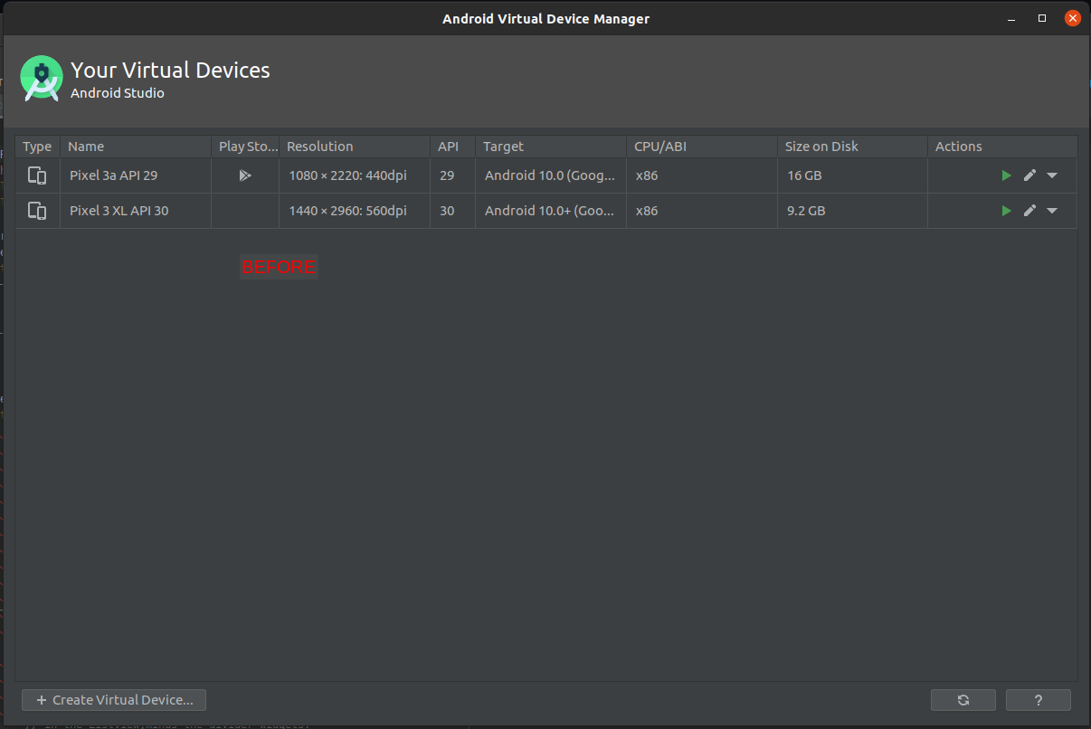Click the Android 10.0+ (Goo... target cell
The image size is (1091, 729).
click(551, 211)
